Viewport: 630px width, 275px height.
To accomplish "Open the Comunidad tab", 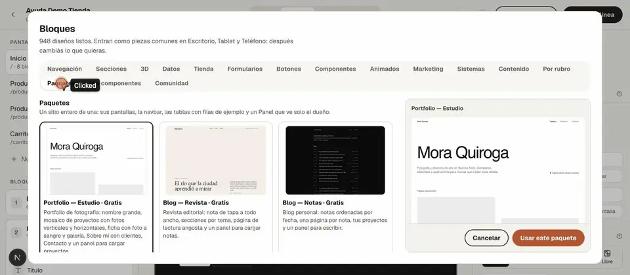I will 171,83.
